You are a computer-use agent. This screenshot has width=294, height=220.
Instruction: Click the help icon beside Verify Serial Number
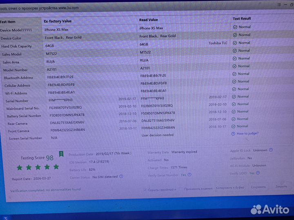coord(189,175)
